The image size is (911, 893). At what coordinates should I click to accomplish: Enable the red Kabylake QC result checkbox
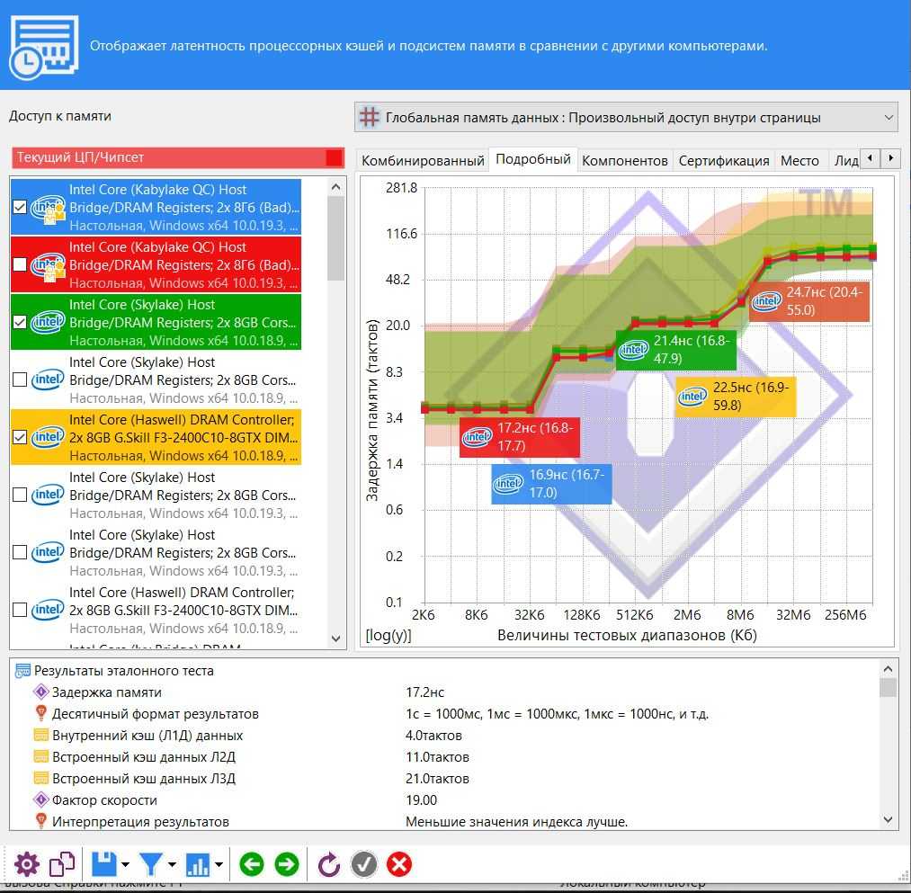(x=21, y=264)
